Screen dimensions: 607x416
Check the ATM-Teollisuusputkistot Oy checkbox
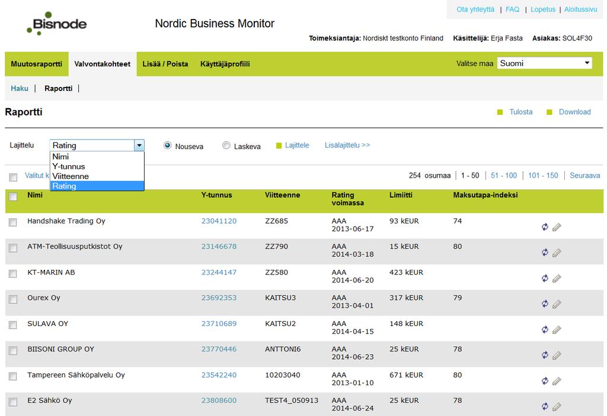(13, 248)
